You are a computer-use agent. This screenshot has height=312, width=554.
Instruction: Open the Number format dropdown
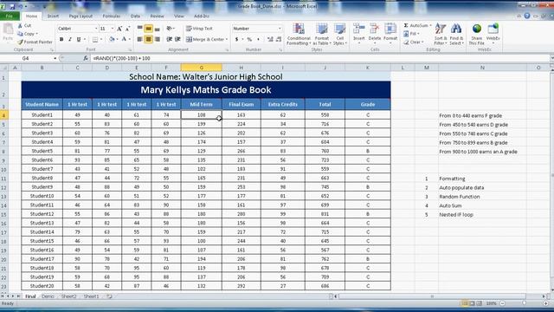(x=280, y=29)
